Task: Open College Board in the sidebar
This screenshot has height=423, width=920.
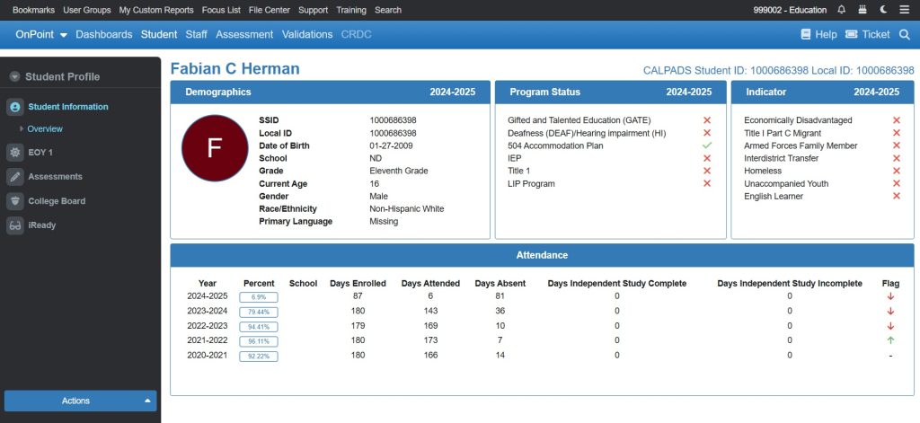Action: [57, 201]
